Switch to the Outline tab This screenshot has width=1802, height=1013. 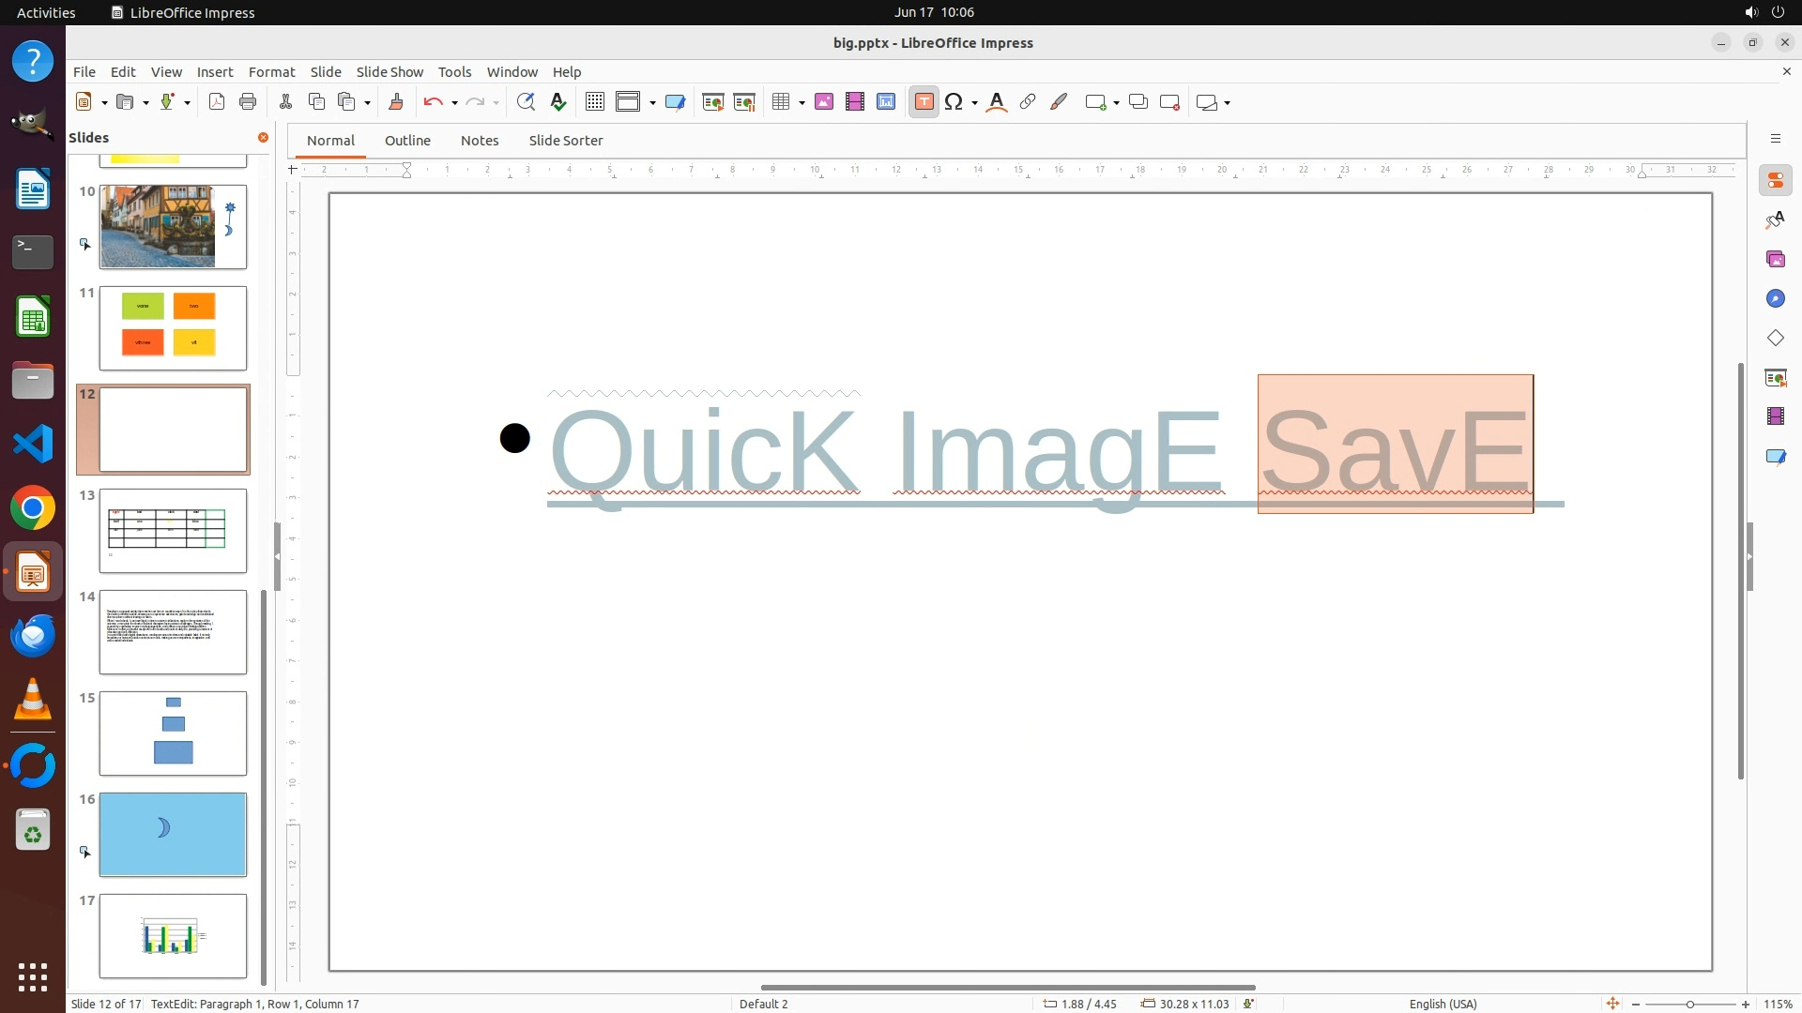pyautogui.click(x=407, y=140)
